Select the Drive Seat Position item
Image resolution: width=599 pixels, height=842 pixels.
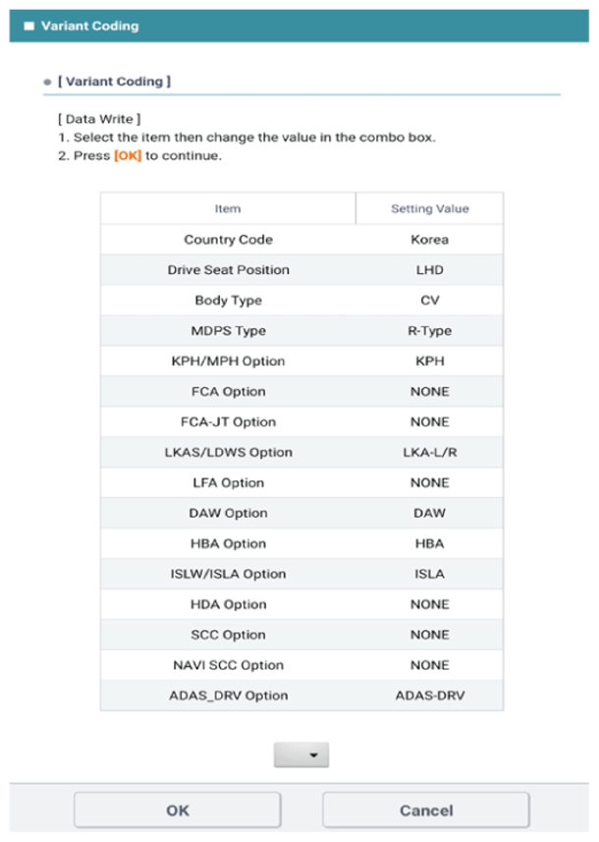(228, 269)
